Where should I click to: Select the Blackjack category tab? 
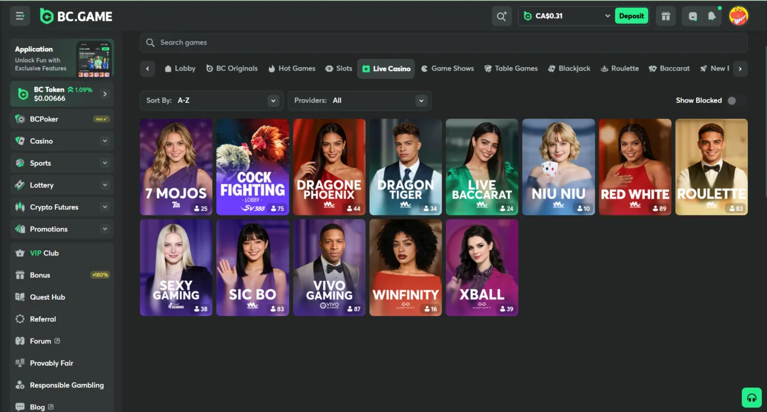tap(569, 68)
